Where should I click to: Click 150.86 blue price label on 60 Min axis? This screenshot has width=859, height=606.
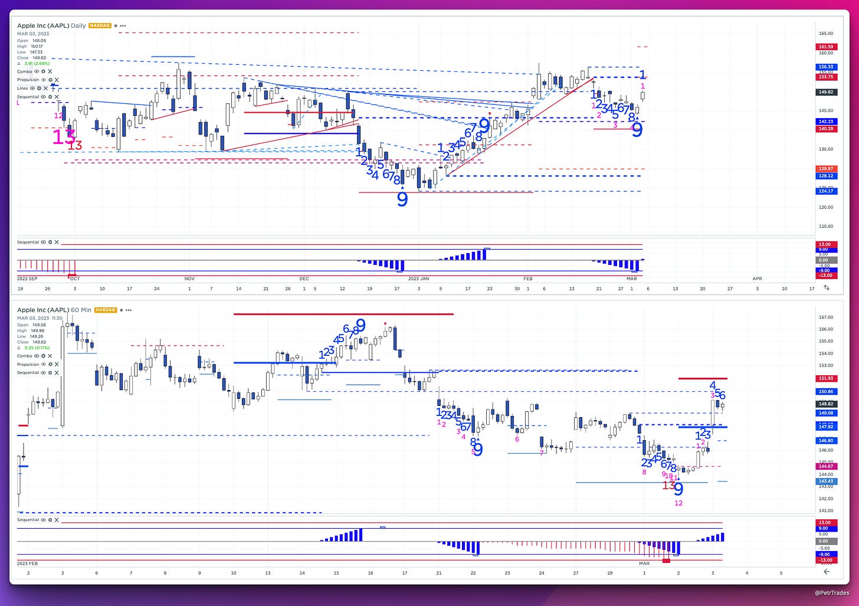826,391
